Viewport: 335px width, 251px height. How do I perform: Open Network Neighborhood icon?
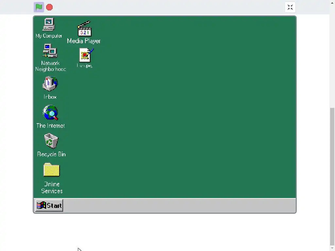(x=50, y=51)
